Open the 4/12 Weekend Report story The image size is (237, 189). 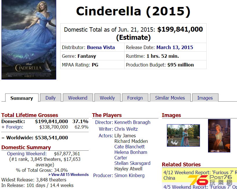(x=200, y=175)
